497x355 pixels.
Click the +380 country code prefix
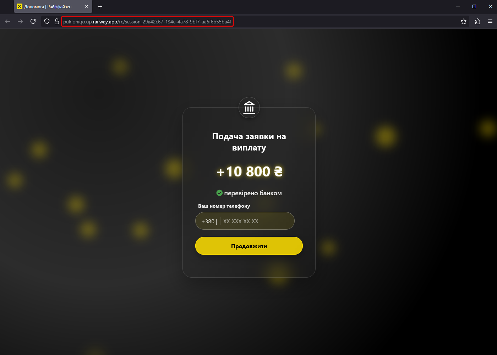tap(208, 221)
